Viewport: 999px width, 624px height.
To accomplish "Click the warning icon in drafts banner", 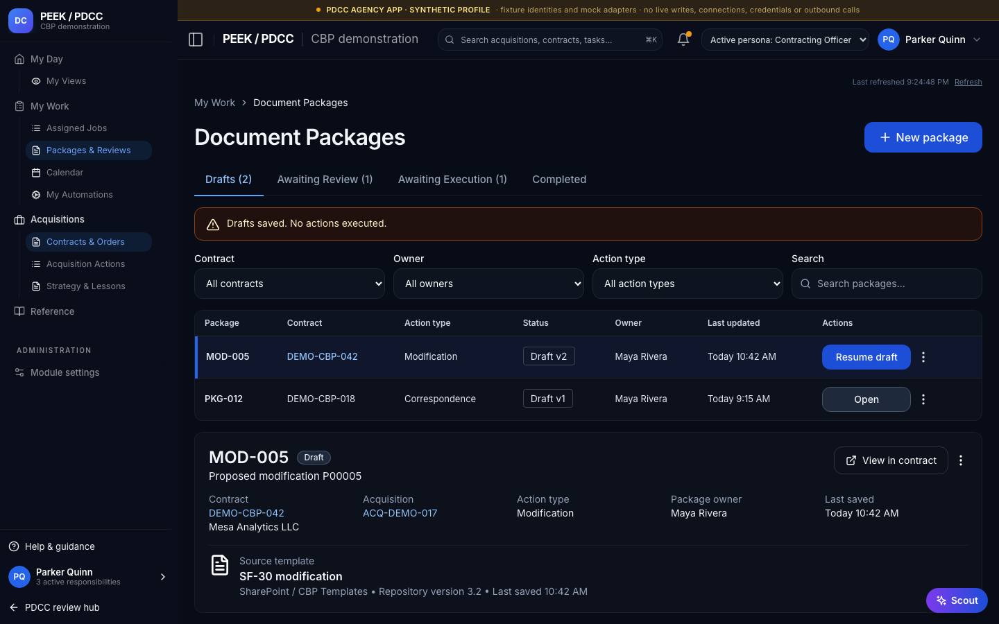I will point(213,224).
